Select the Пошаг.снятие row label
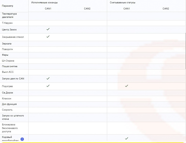The image size is (186, 143). coord(10,66)
